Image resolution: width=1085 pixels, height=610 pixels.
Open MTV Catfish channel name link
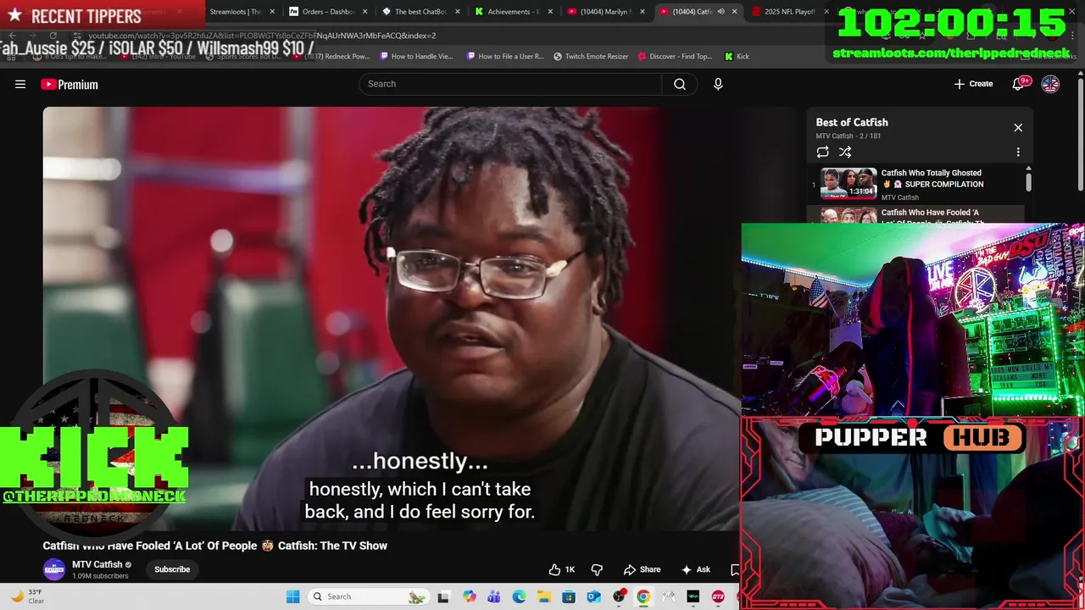coord(97,564)
